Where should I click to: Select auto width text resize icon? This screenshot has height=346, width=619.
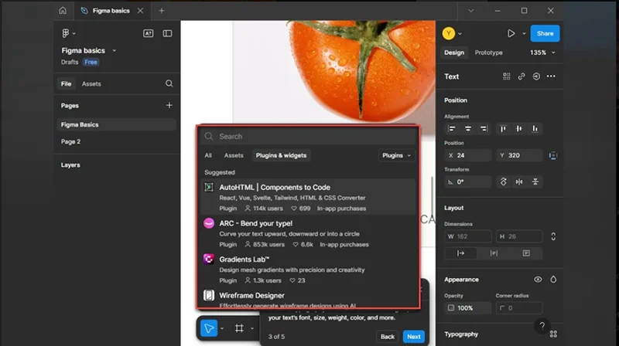[x=460, y=253]
